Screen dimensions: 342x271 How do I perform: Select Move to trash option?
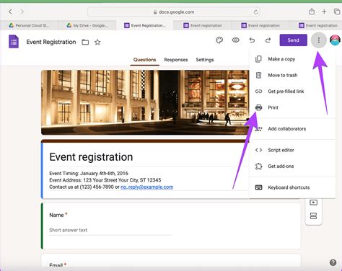(x=292, y=75)
